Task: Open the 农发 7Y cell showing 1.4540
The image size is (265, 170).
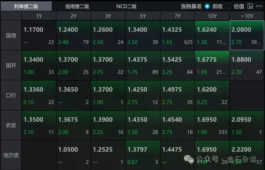Action: point(178,125)
